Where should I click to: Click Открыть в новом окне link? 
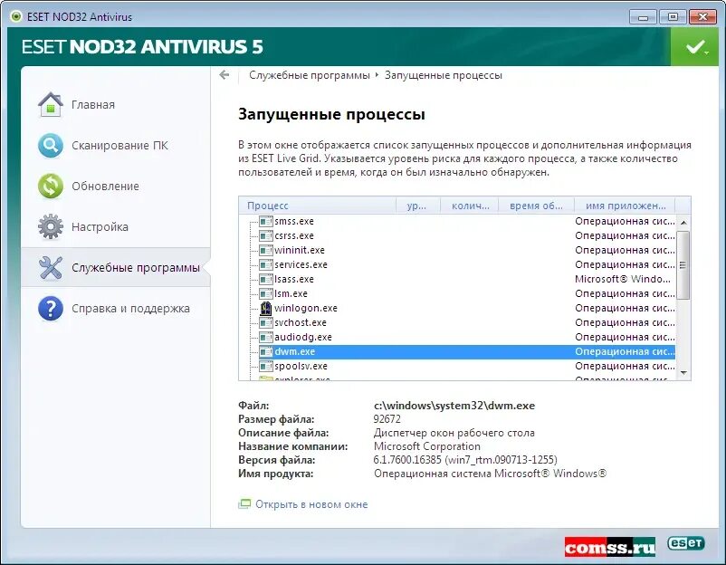click(x=311, y=504)
